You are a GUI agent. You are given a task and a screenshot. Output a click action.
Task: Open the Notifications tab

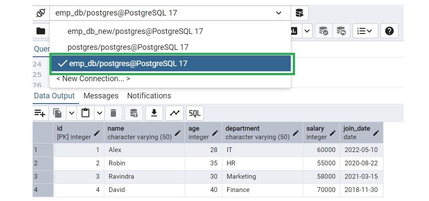pos(149,96)
